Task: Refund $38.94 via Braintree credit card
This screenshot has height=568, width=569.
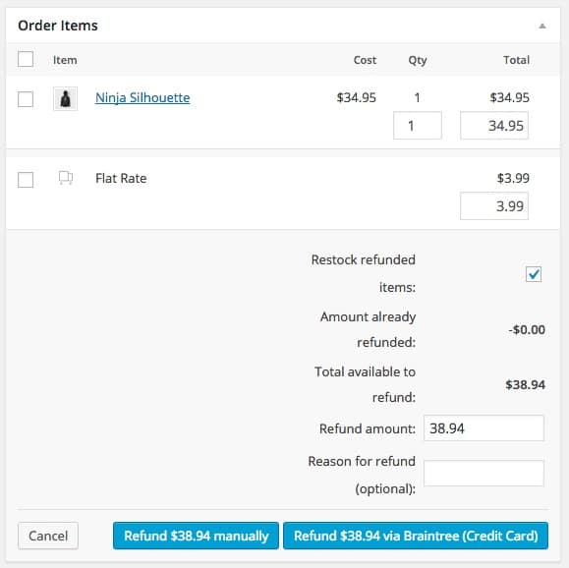Action: click(x=416, y=536)
